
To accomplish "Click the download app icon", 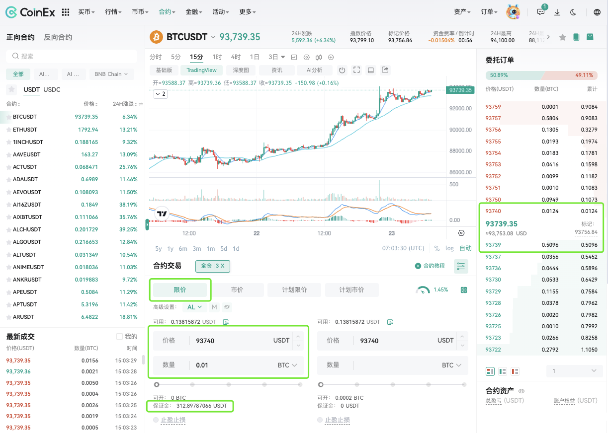I will (x=557, y=12).
